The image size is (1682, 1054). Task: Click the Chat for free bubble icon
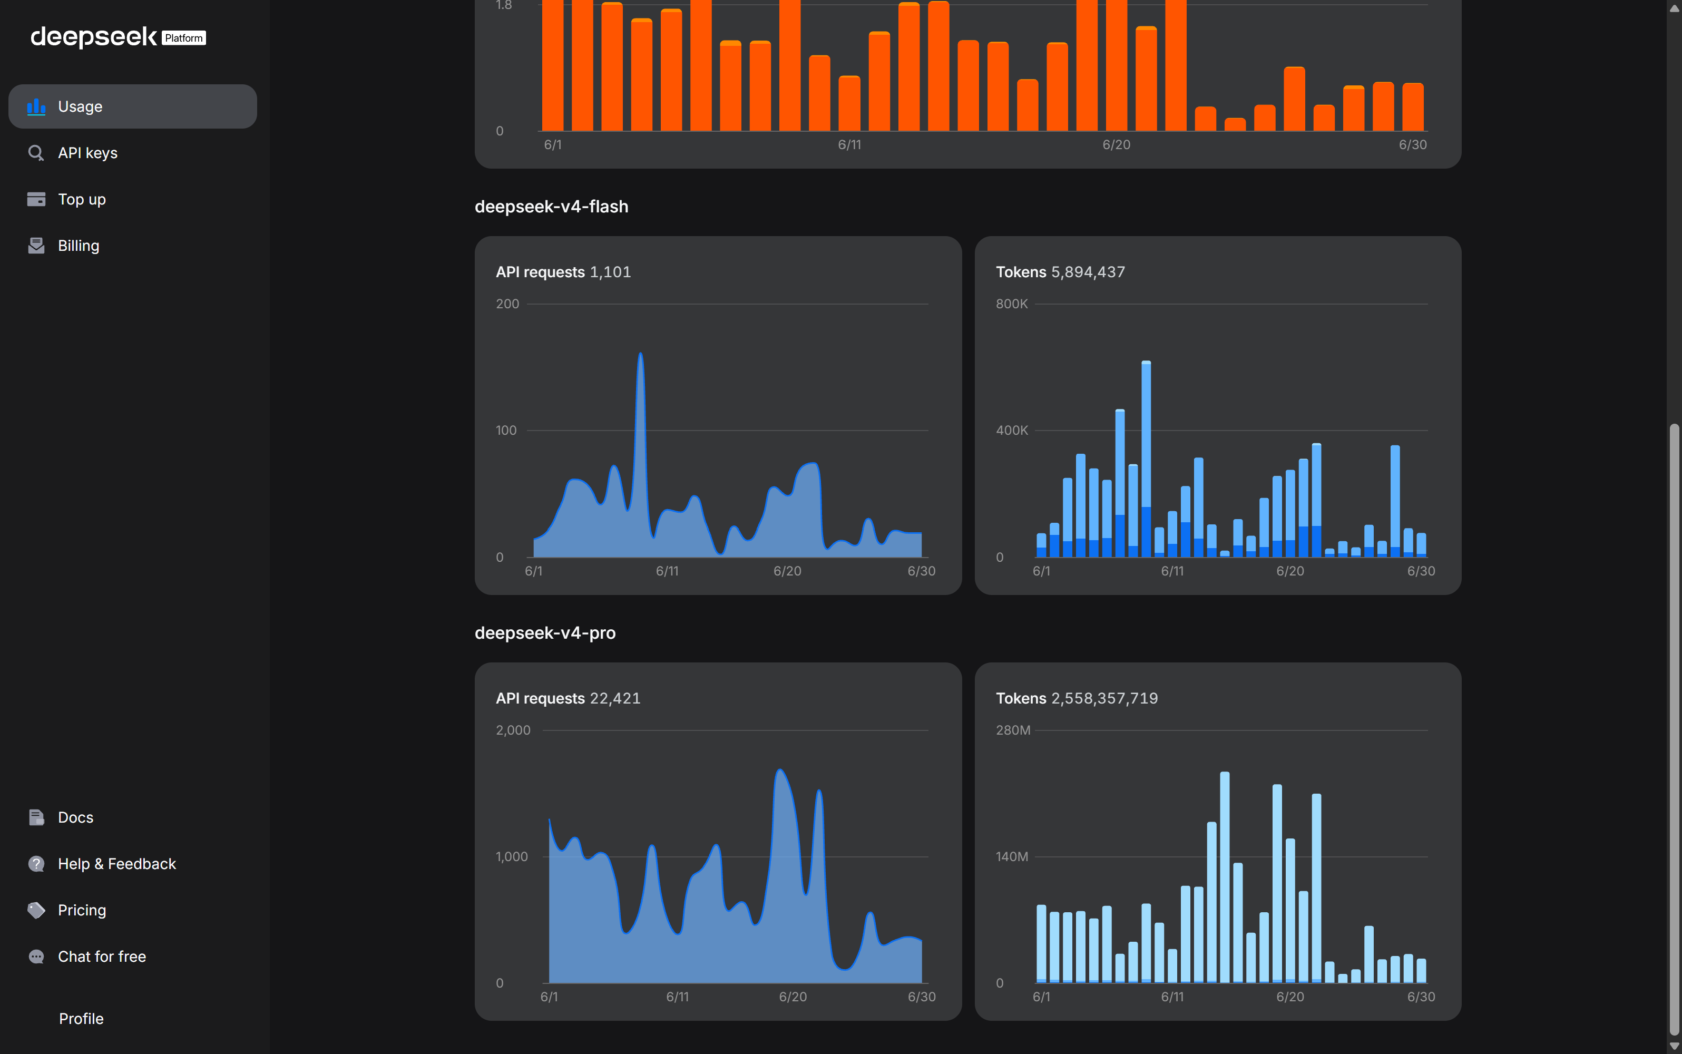(36, 957)
